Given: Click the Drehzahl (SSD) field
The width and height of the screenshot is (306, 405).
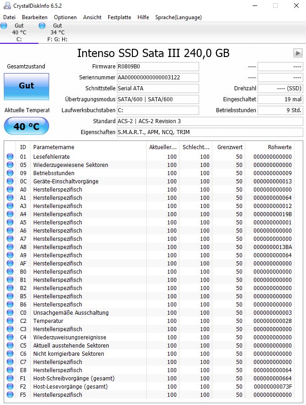Looking at the screenshot, I should (280, 88).
